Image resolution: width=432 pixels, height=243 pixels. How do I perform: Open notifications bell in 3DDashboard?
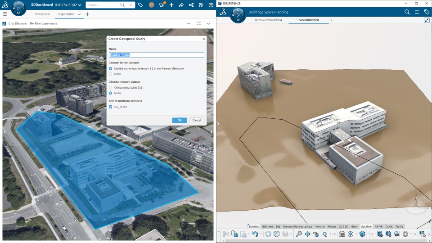[162, 5]
